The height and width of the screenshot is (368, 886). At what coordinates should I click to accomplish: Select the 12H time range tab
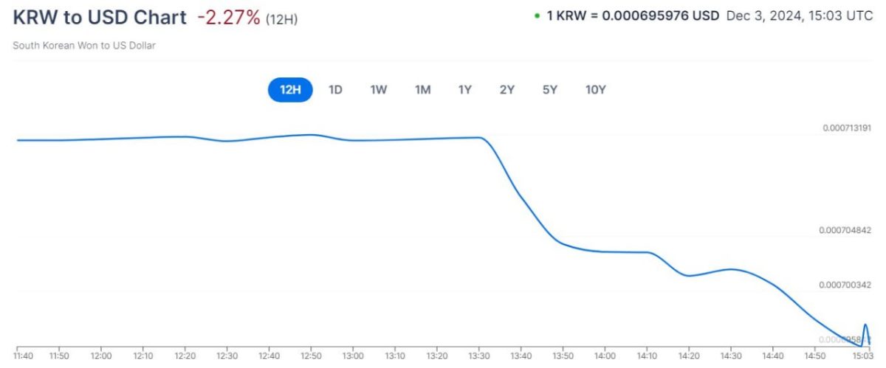coord(290,90)
